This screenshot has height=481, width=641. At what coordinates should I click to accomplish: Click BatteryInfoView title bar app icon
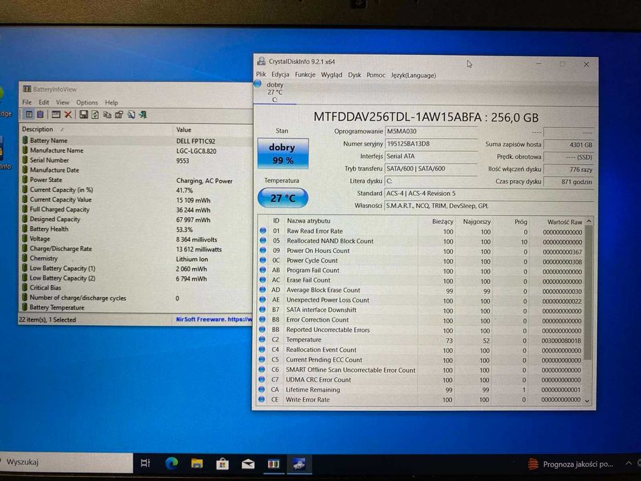pos(27,89)
